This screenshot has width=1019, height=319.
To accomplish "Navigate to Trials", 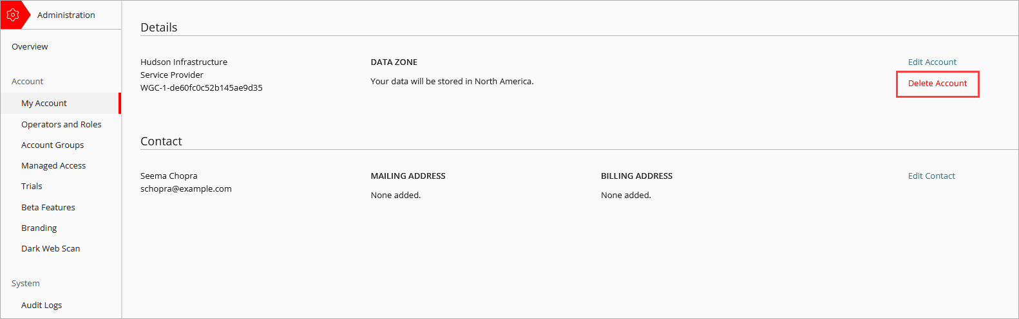I will (32, 187).
